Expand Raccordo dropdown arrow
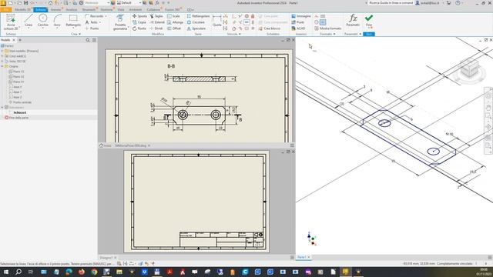This screenshot has width=493, height=277. pyautogui.click(x=106, y=16)
